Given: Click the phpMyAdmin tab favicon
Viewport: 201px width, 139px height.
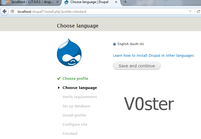Looking at the screenshot, I should coord(8,2).
